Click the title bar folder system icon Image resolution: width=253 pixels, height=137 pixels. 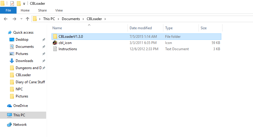[2, 3]
